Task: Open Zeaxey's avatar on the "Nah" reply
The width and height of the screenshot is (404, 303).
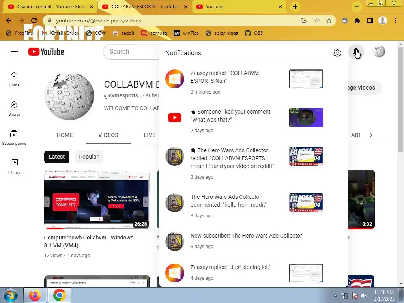Action: [x=175, y=79]
